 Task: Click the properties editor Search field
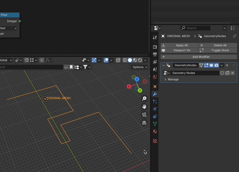coord(195,28)
